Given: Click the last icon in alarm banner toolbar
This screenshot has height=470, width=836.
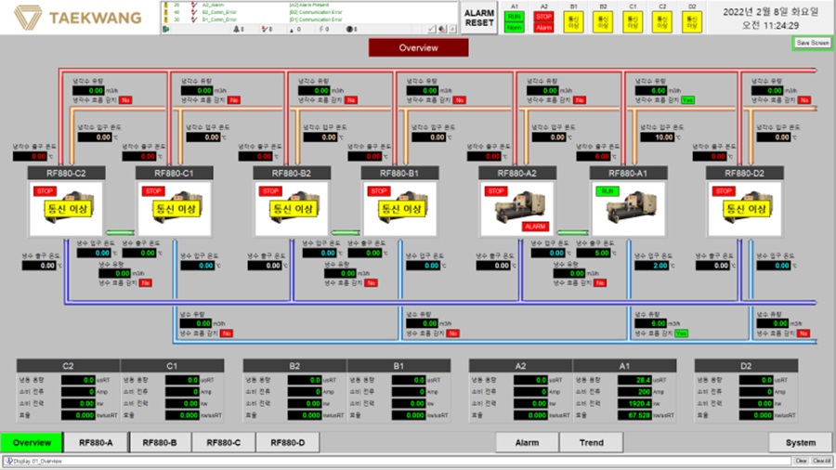Looking at the screenshot, I should tap(452, 30).
